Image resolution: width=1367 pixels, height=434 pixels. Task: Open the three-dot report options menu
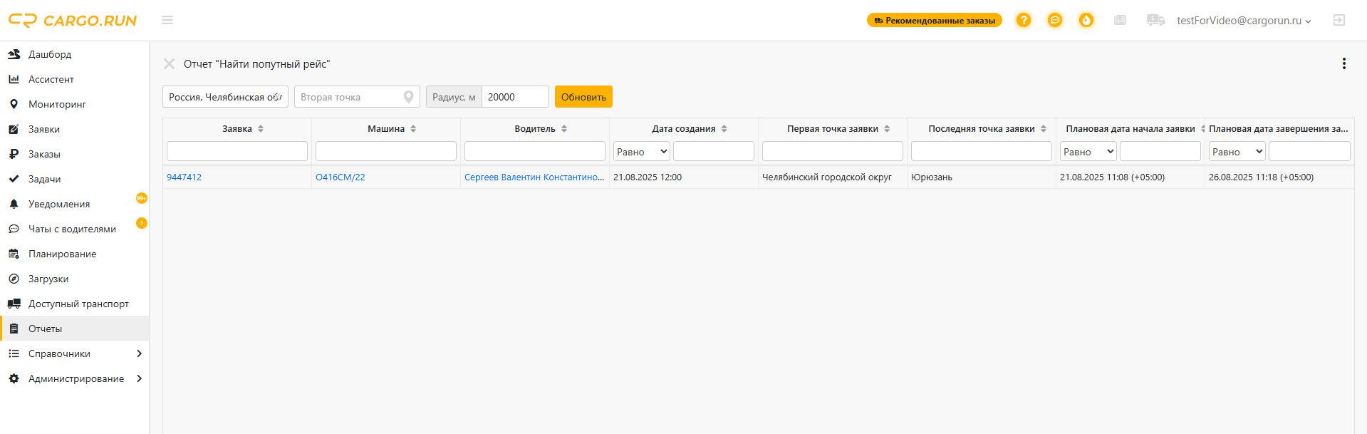[1343, 63]
